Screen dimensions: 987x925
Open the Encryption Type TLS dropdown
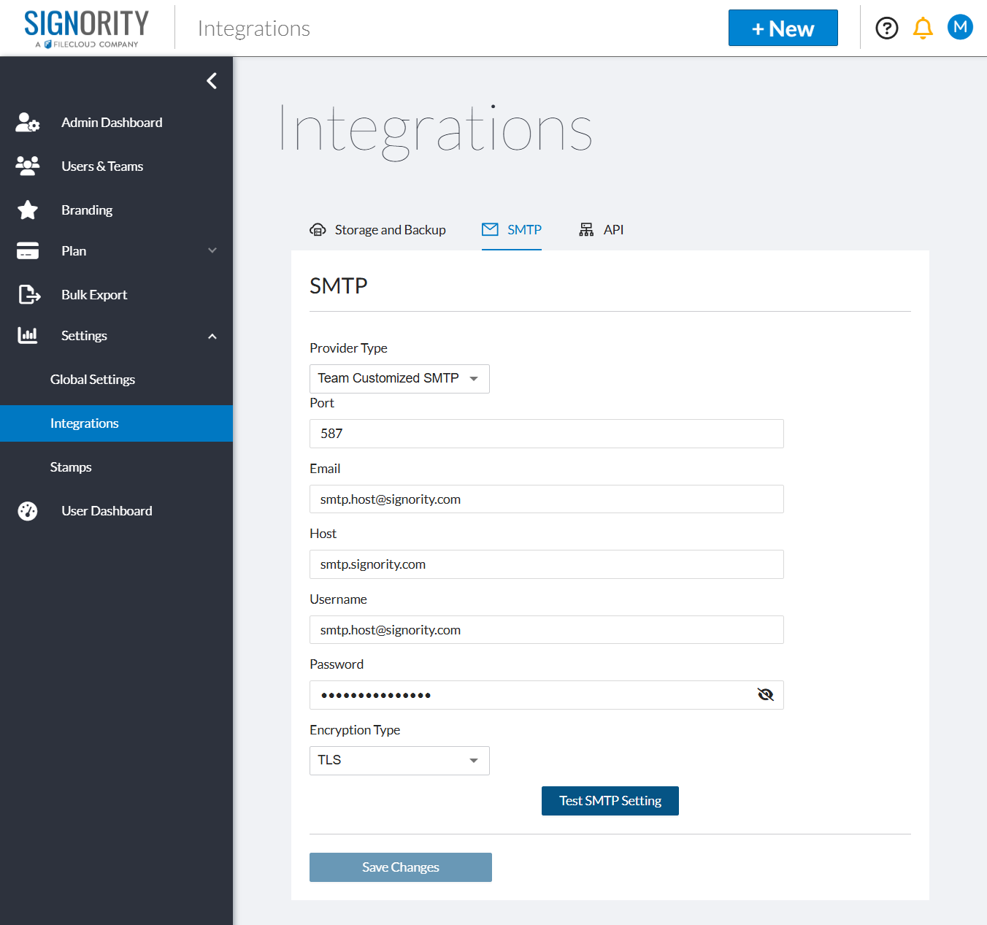tap(399, 761)
